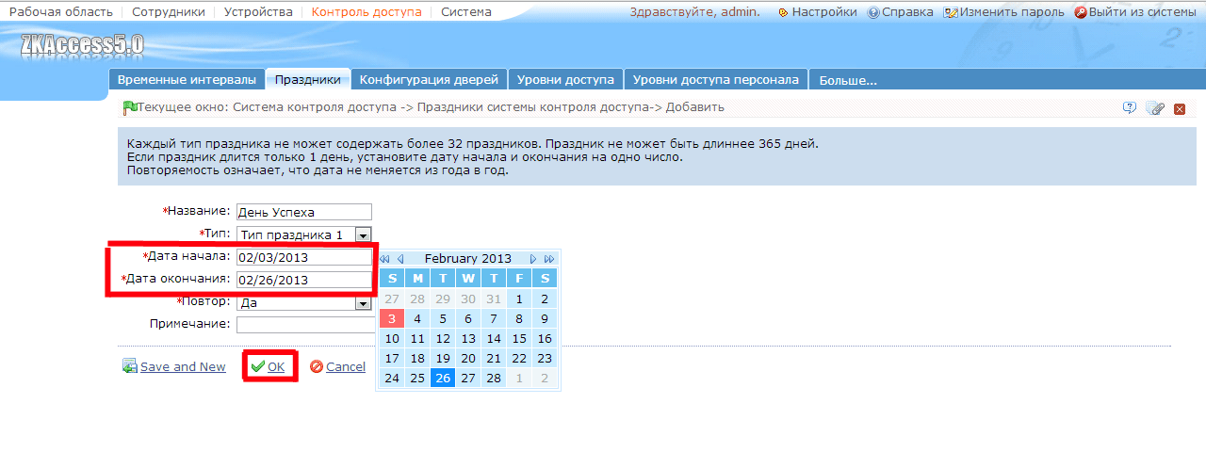Image resolution: width=1206 pixels, height=452 pixels.
Task: Click the help bubble icon beside breadcrumb
Action: tap(1130, 108)
